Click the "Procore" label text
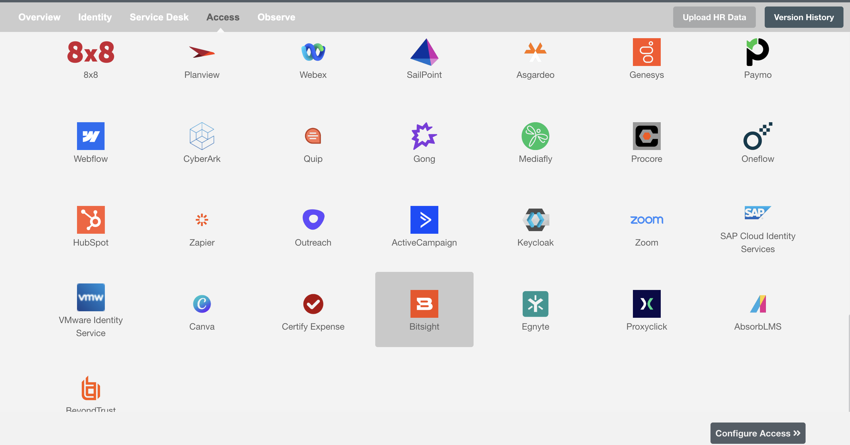This screenshot has height=445, width=850. coord(647,159)
